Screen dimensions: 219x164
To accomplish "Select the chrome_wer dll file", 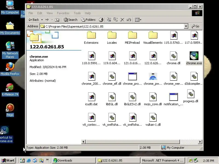I will point(174,78).
